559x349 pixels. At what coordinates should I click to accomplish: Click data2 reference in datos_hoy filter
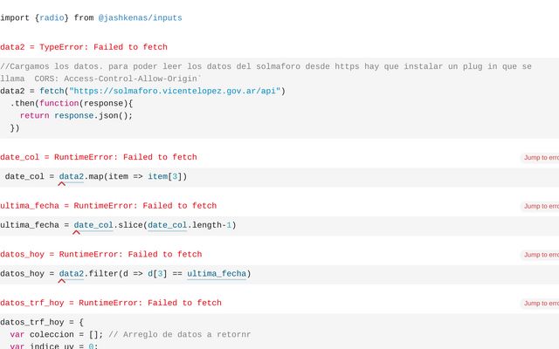pos(72,274)
